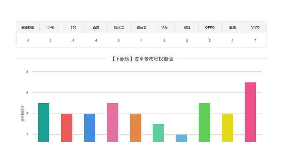Viewport: 286px width, 142px height.
Task: Select the bright green bar of height 5
Action: [x=204, y=122]
